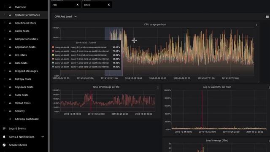Viewport: 270px width, 152px height.
Task: Open Compactions Stats dashboard
Action: 26,39
